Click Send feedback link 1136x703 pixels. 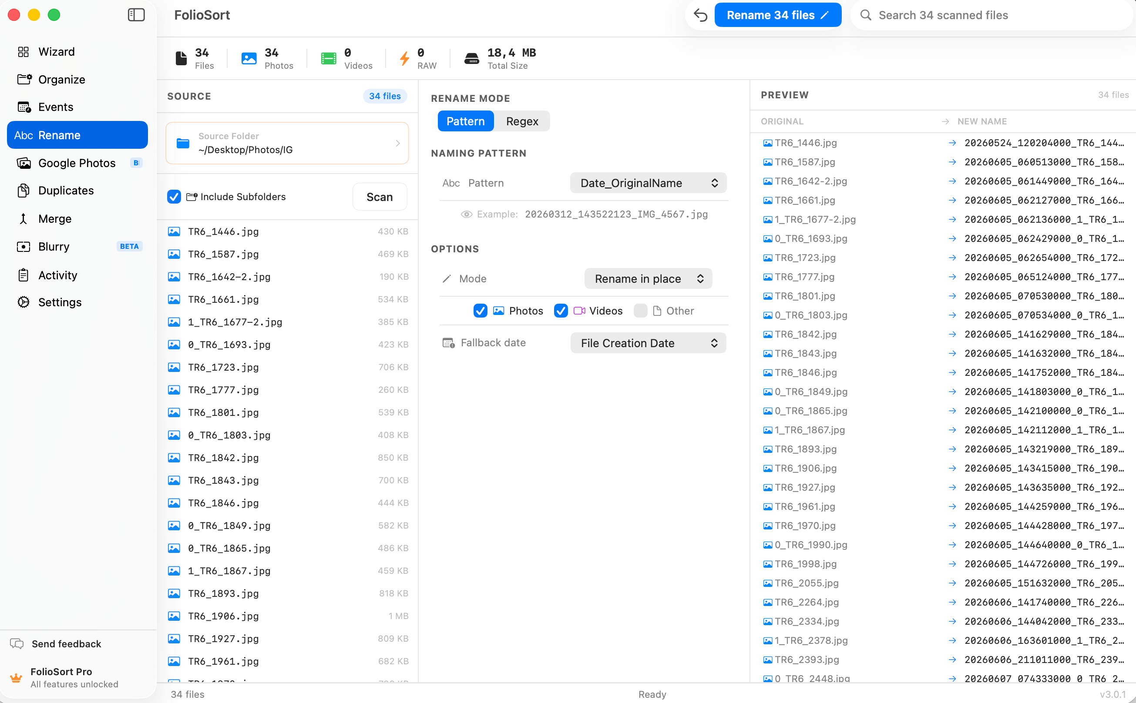click(x=66, y=643)
